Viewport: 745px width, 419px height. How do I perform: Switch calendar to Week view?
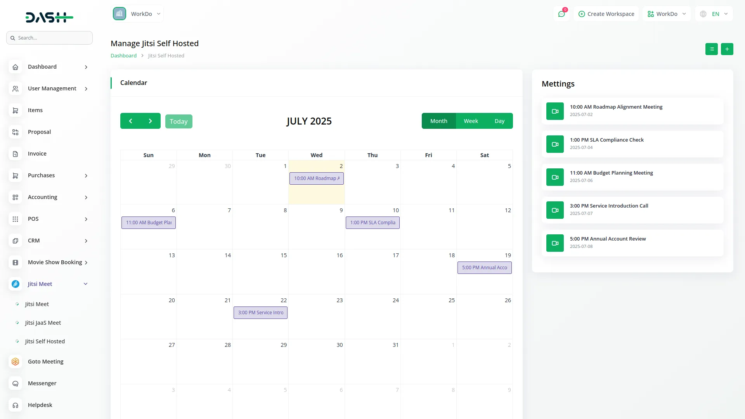[x=471, y=121]
